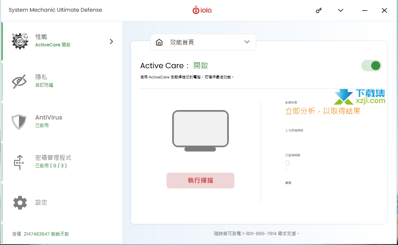Click the 隱私 crossed-eye icon

(x=19, y=81)
